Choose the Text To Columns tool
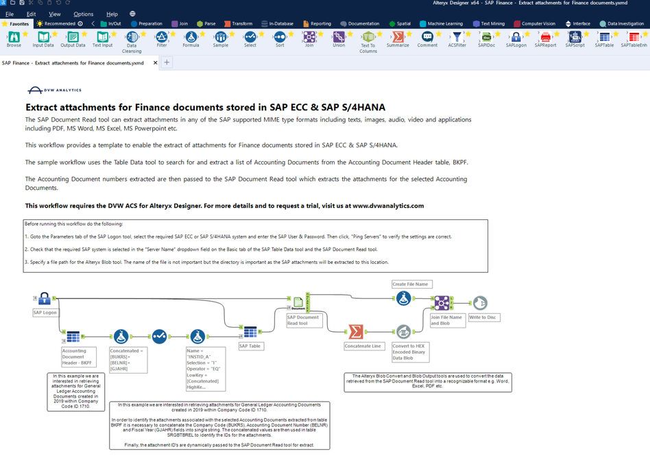The image size is (650, 460). tap(368, 37)
